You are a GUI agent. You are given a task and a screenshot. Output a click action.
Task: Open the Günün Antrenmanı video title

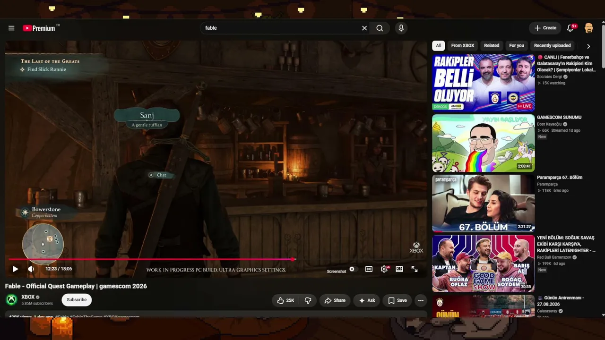(x=561, y=301)
